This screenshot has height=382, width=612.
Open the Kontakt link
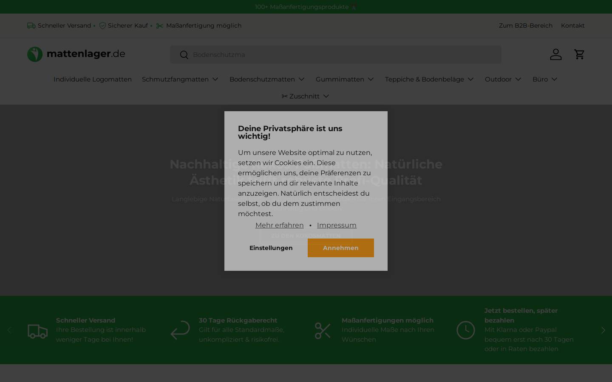(573, 25)
